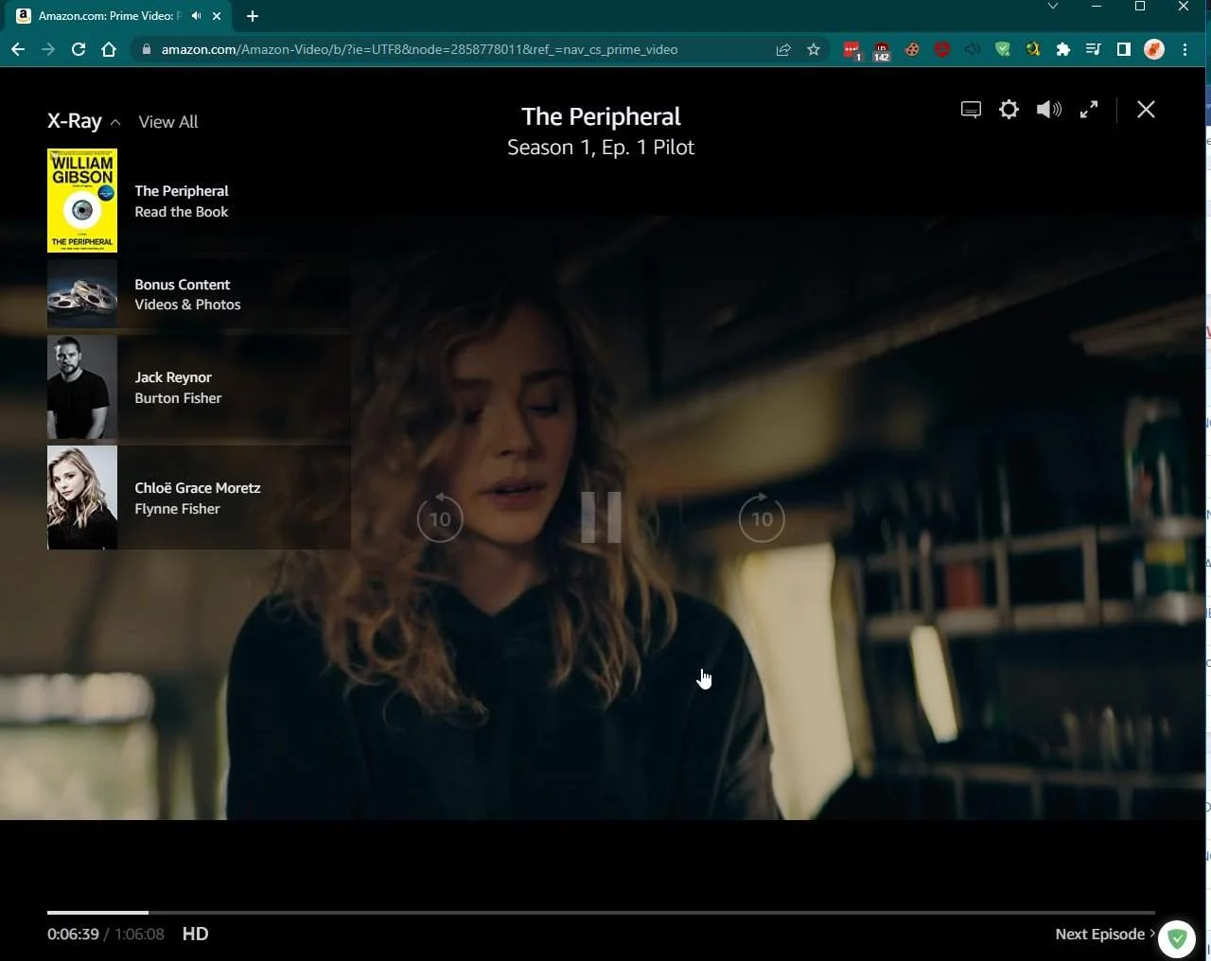The width and height of the screenshot is (1211, 961).
Task: Open the green shield extension in toolbar
Action: pos(1003,49)
